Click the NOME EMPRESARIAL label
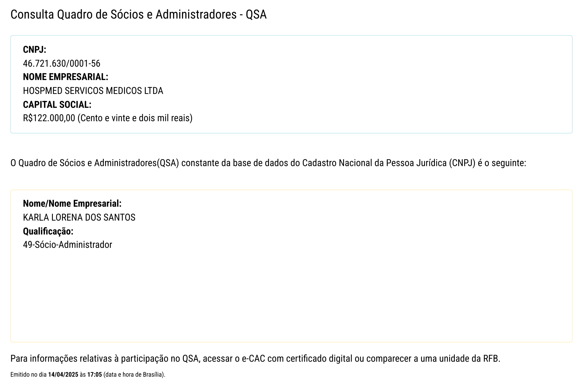The width and height of the screenshot is (586, 390). tap(65, 77)
